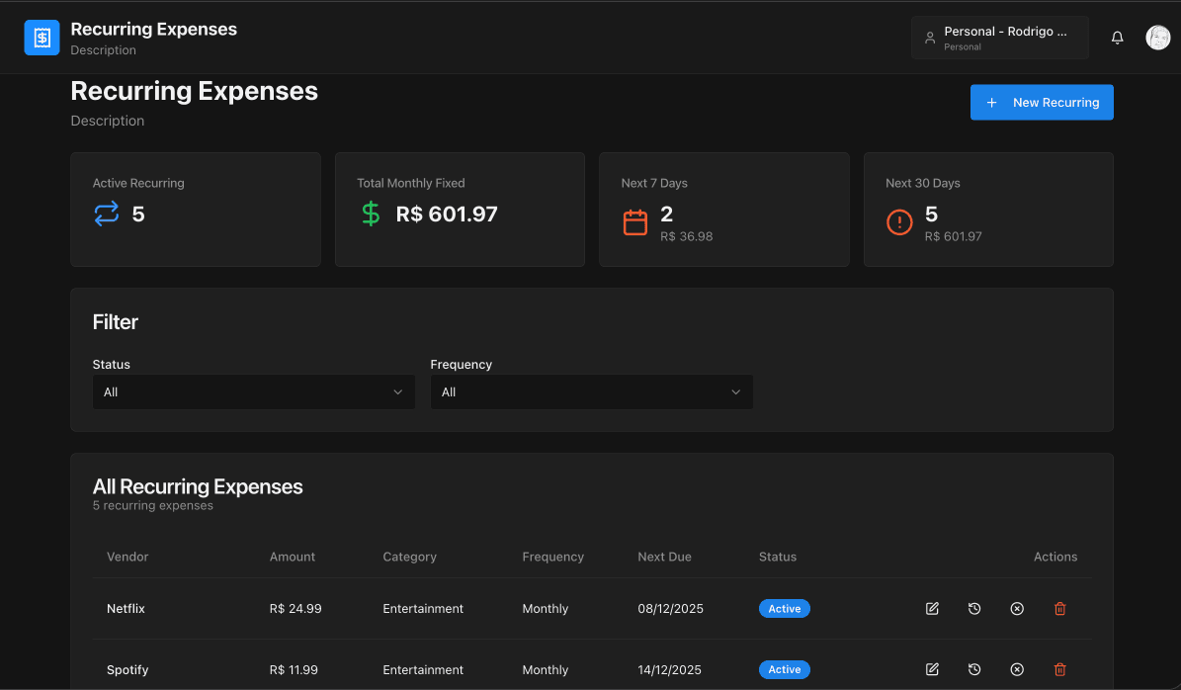Viewport: 1181px width, 690px height.
Task: Delete the Spotify recurring expense
Action: tap(1059, 669)
